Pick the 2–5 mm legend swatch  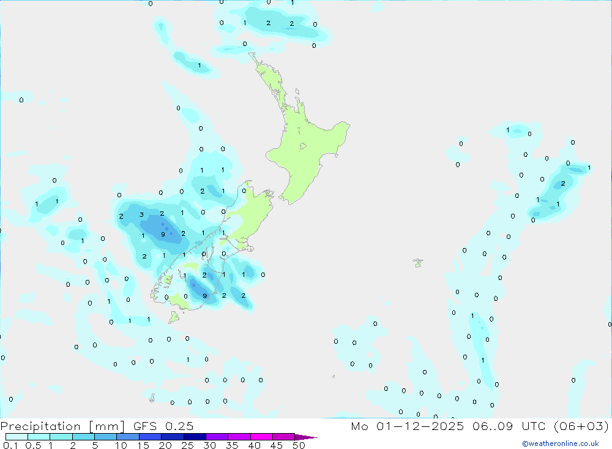(83, 437)
